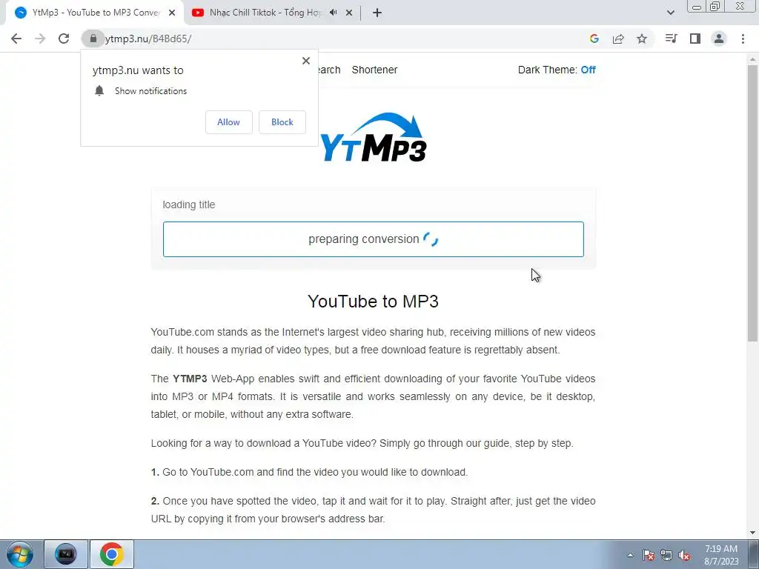Block notifications from ytmp3.nu
759x569 pixels.
coord(282,122)
